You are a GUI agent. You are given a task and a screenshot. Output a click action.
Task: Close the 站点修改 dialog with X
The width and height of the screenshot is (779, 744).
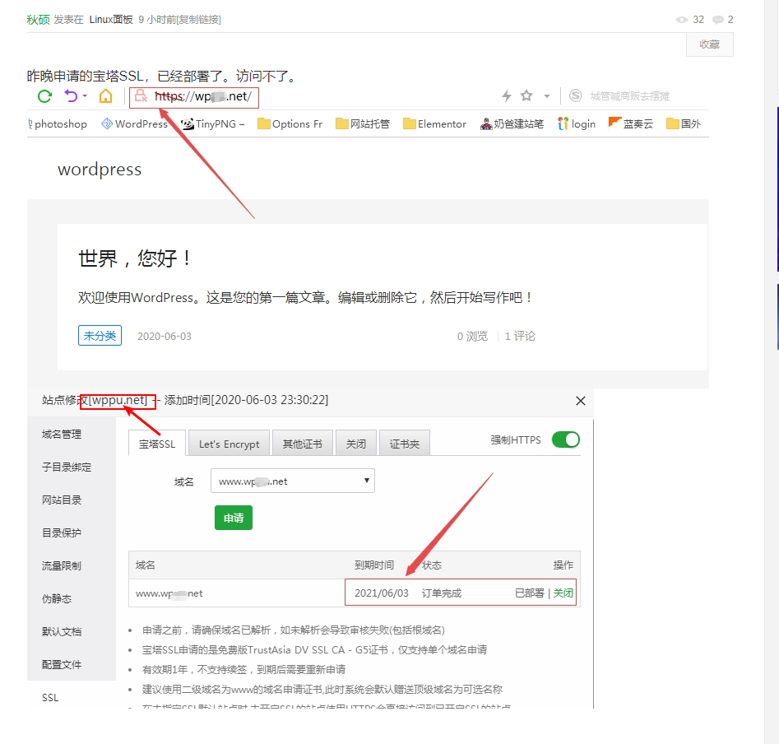[580, 401]
